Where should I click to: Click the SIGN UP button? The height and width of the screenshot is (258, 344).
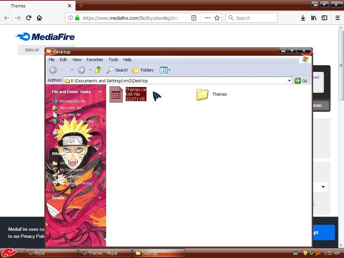[x=32, y=50]
